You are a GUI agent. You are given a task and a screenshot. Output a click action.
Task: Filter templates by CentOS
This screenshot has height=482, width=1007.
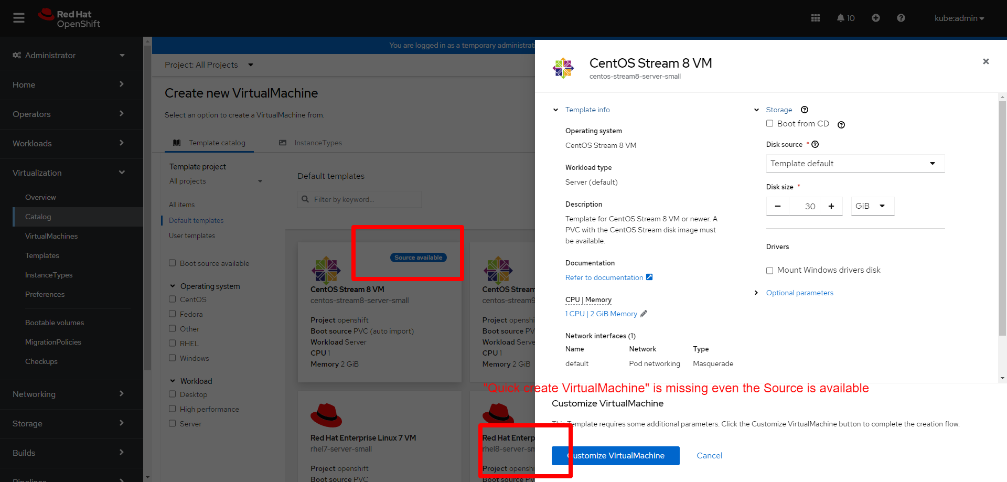[x=172, y=299]
